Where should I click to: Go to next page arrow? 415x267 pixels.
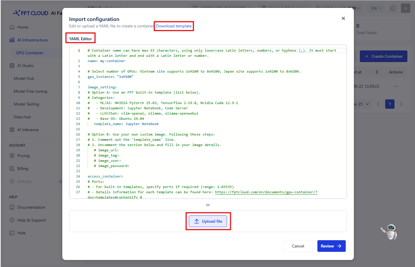pyautogui.click(x=402, y=104)
